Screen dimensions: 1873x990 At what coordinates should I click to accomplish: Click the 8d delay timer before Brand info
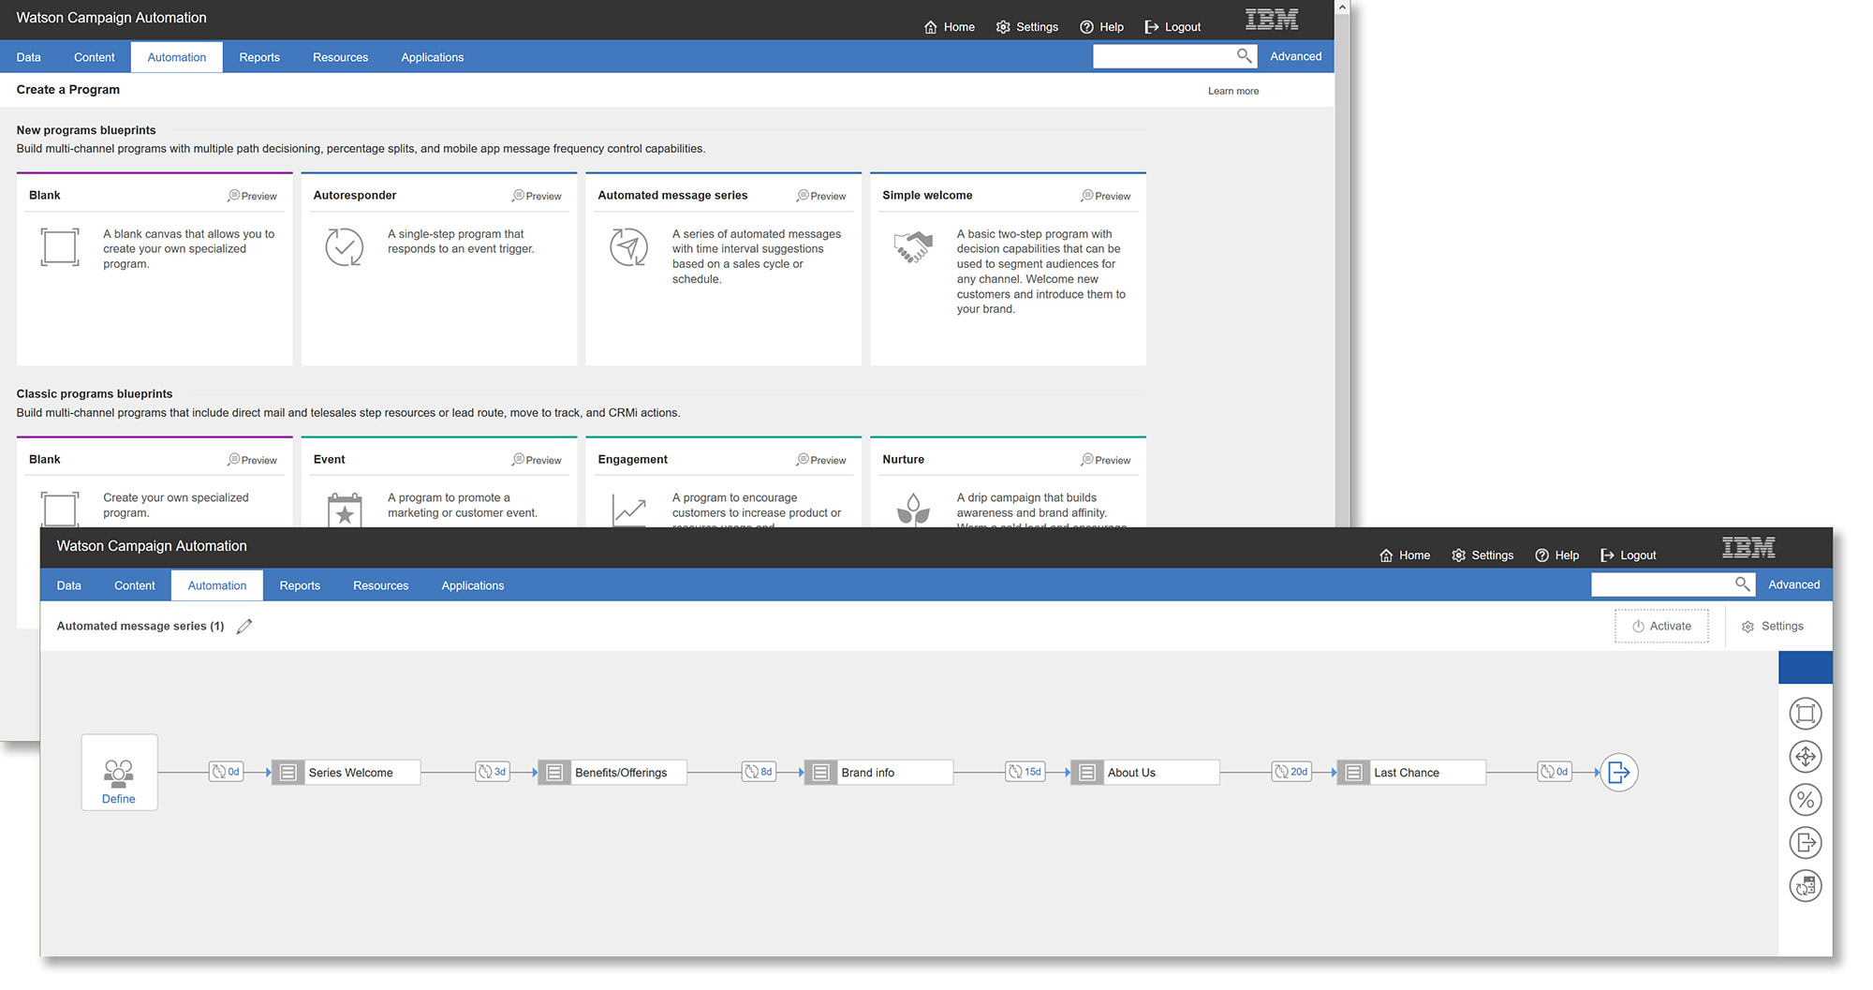click(x=759, y=772)
